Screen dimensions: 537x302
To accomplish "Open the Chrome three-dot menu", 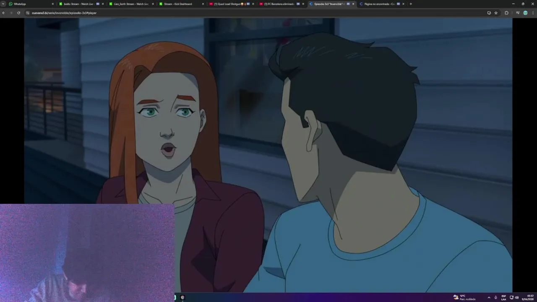I will pyautogui.click(x=533, y=13).
